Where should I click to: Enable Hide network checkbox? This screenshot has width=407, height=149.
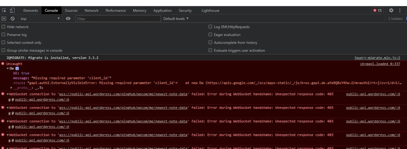click(x=4, y=27)
